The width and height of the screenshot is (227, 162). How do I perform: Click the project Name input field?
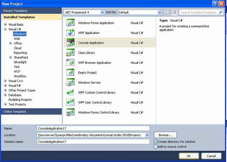93,128
